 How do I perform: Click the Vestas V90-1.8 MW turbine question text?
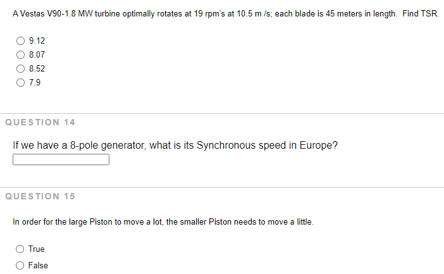(226, 13)
